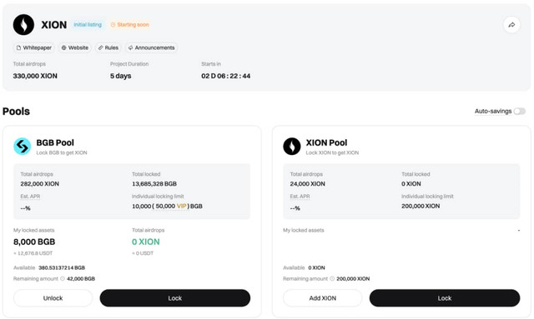Click Est. APR label in BGB Pool

point(30,197)
